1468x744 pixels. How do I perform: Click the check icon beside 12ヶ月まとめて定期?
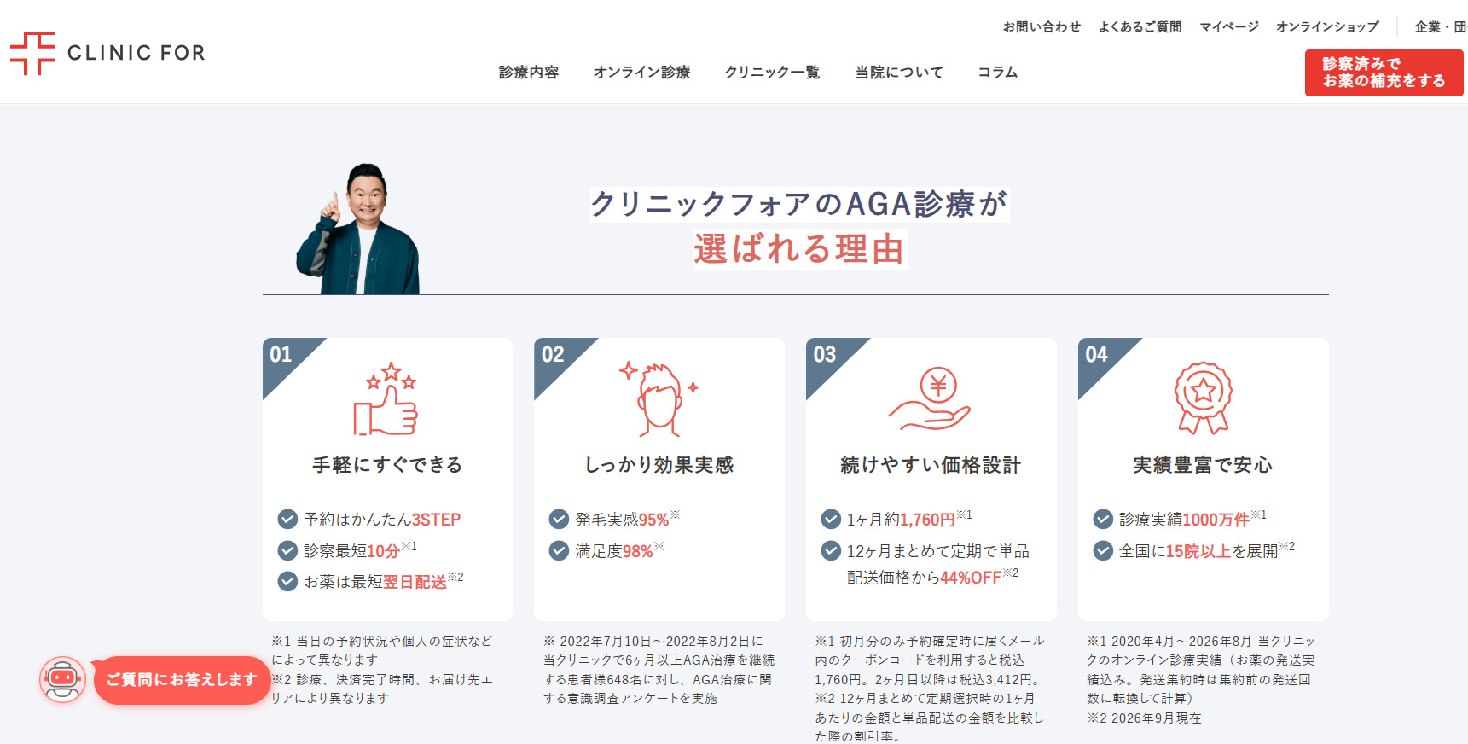coord(831,550)
